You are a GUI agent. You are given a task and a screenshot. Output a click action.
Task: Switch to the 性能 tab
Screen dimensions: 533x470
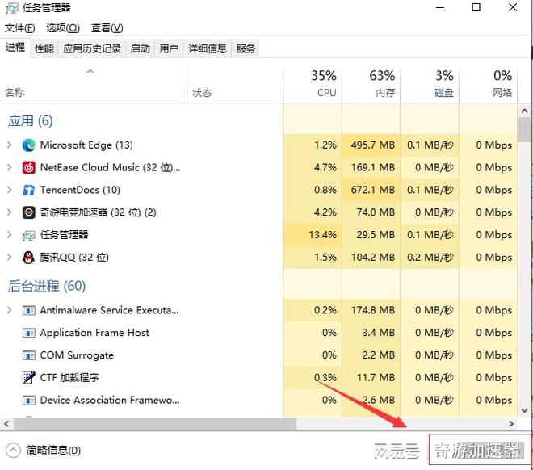(44, 48)
